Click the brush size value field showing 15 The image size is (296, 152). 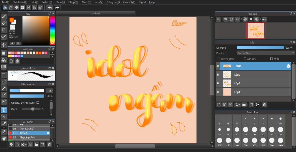[x=49, y=91]
